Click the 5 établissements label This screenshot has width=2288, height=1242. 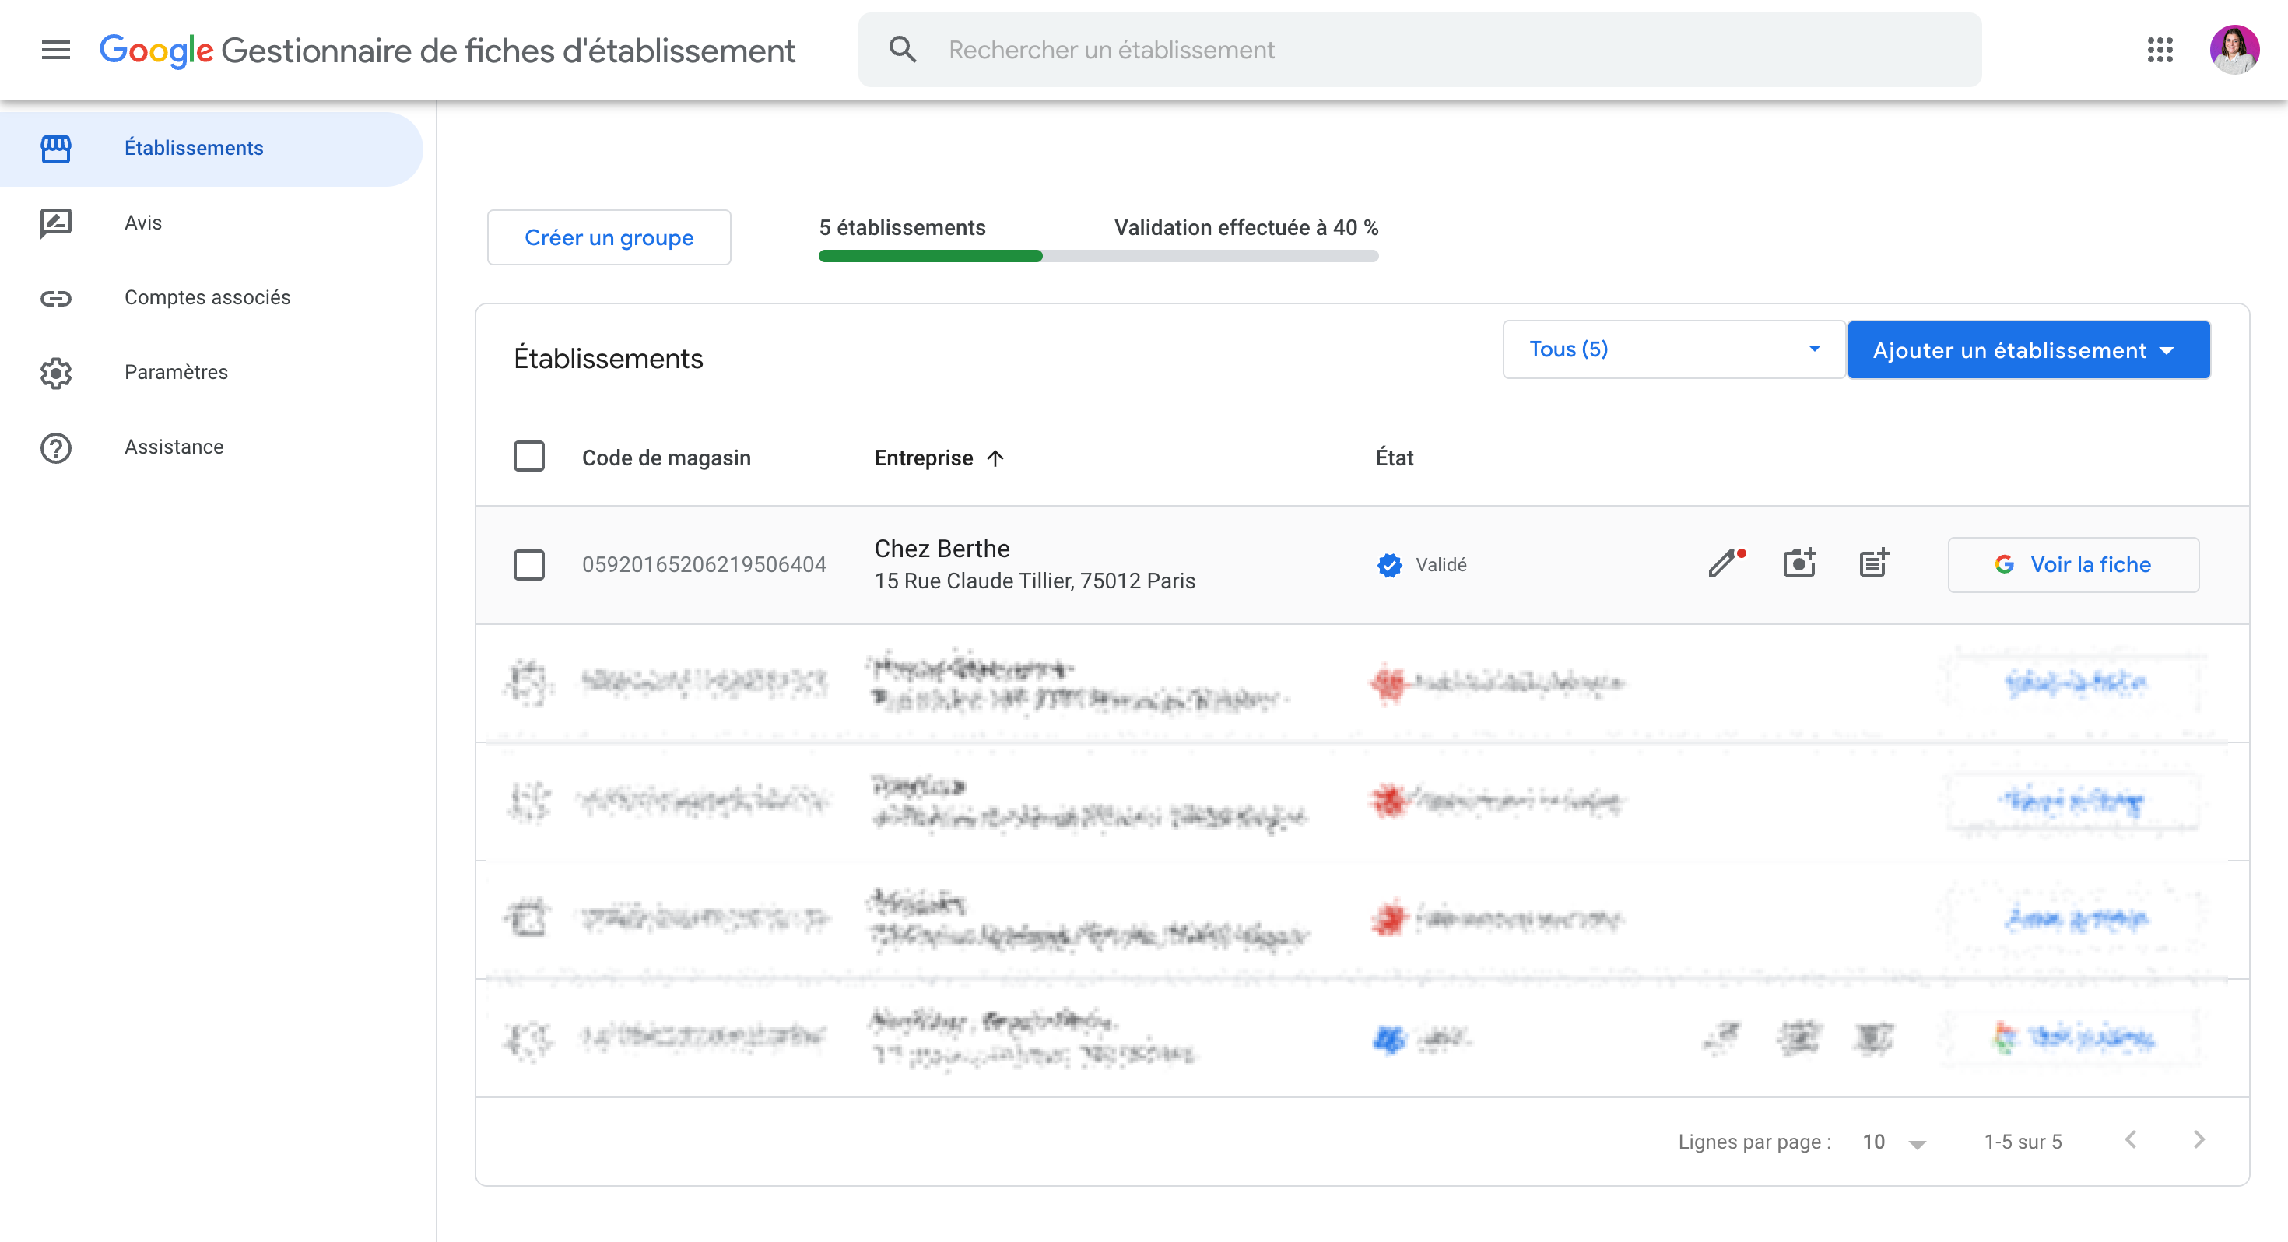tap(903, 227)
